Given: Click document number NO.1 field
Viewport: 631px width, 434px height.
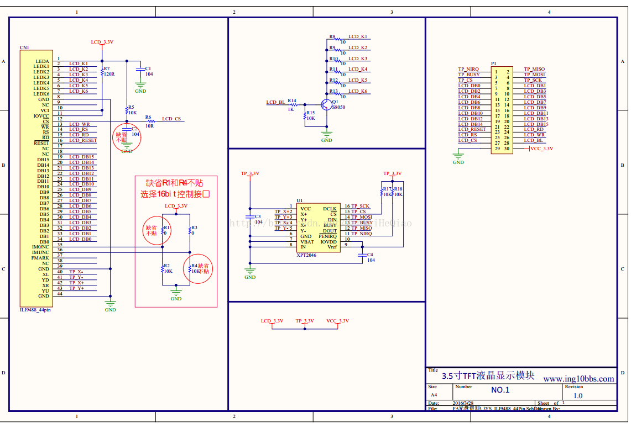Looking at the screenshot, I should (x=500, y=390).
